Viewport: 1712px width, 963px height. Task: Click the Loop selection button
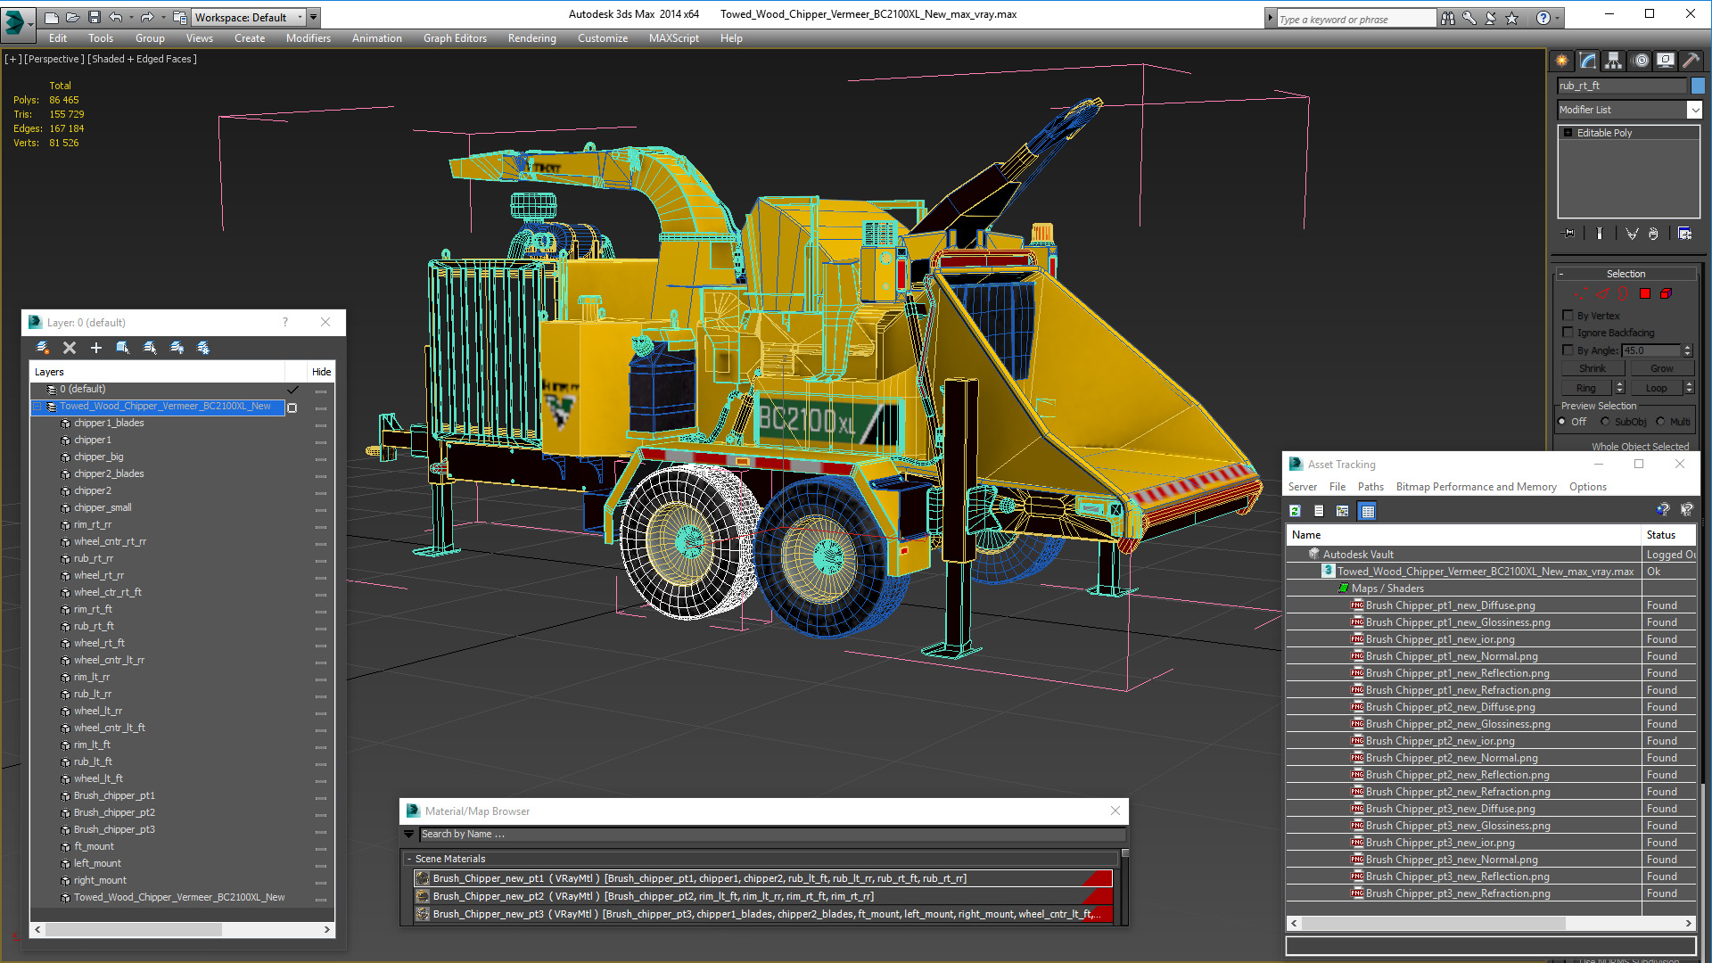coord(1657,388)
